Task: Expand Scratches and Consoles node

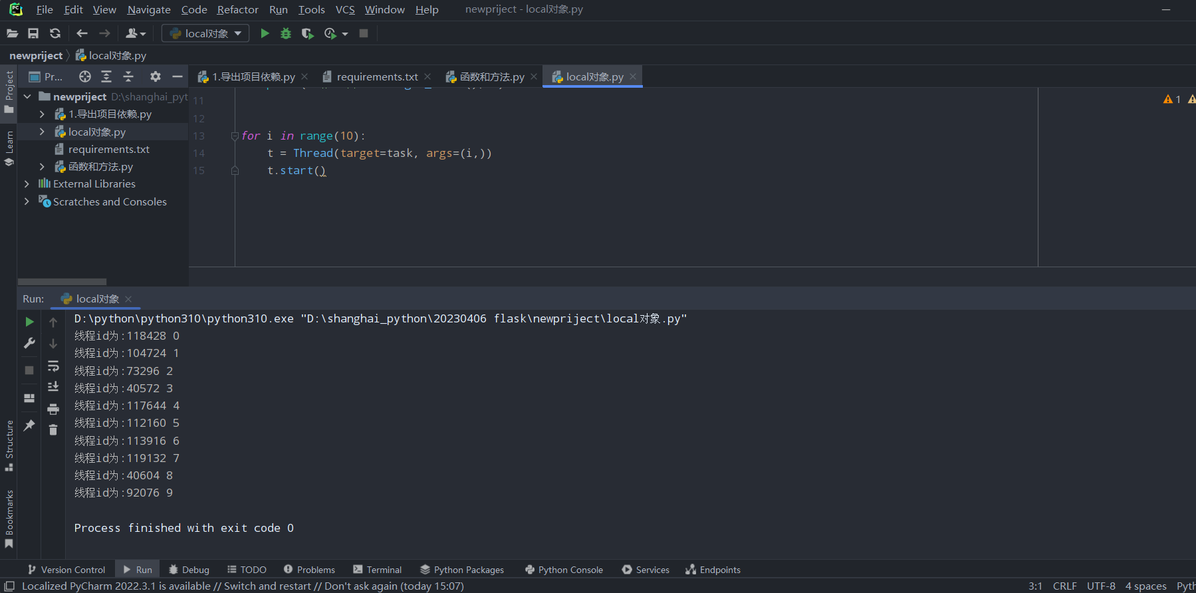Action: click(x=27, y=201)
